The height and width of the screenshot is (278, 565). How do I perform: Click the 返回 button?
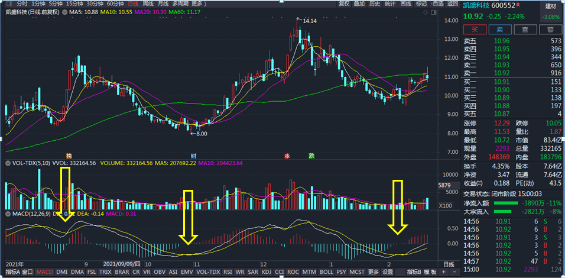(x=453, y=4)
